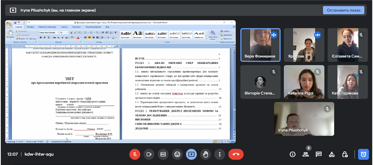
Task: Click Заменить in editing group
Action: point(226,35)
